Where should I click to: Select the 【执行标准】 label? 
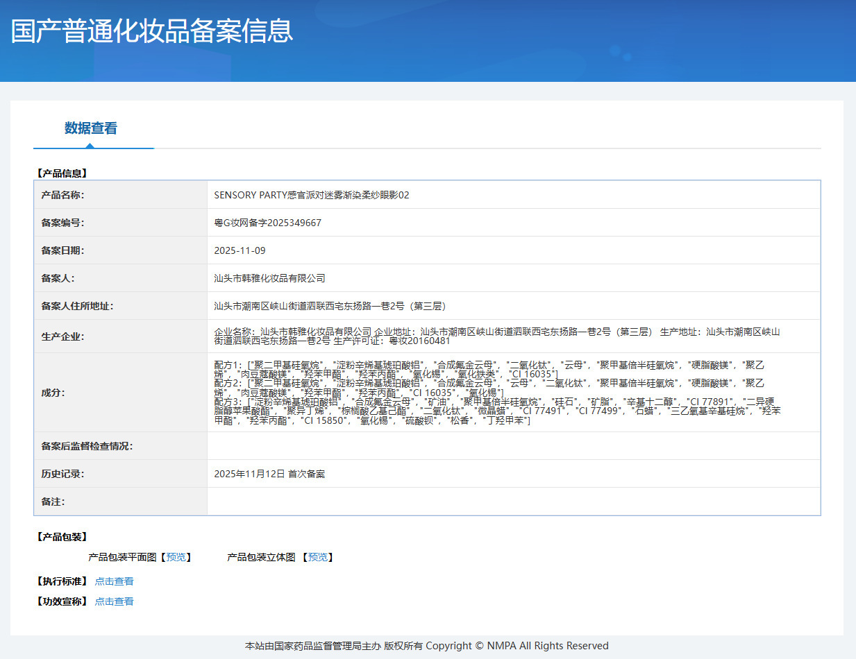click(61, 581)
